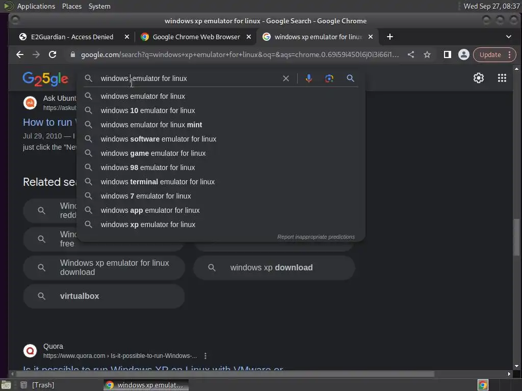Screen dimensions: 522x391
Task: Open the Chrome side panel icon
Action: [448, 54]
